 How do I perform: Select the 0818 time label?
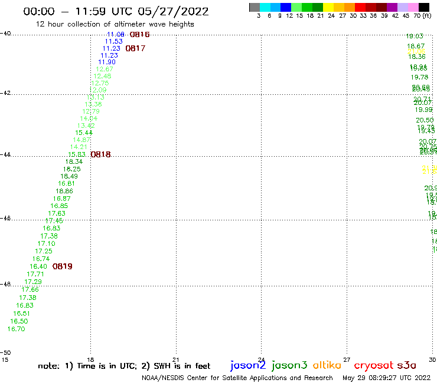pyautogui.click(x=101, y=154)
